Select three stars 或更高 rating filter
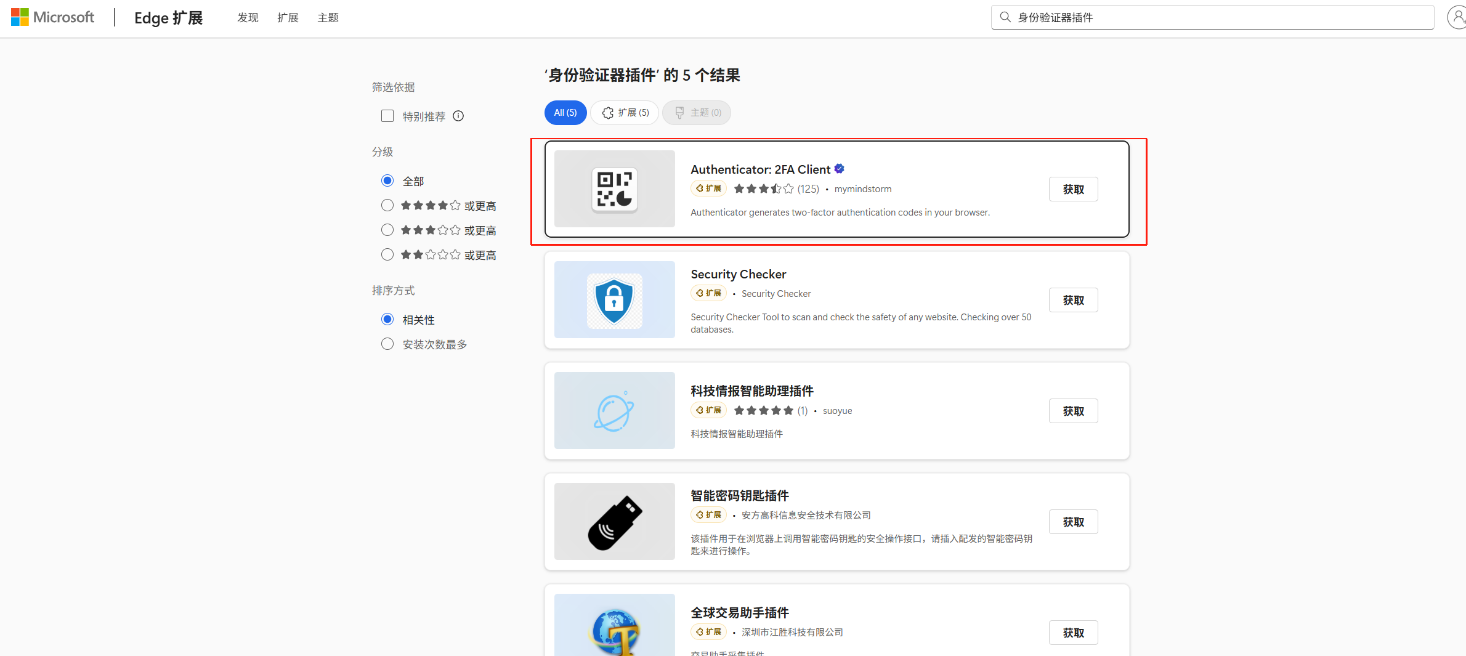 click(387, 230)
